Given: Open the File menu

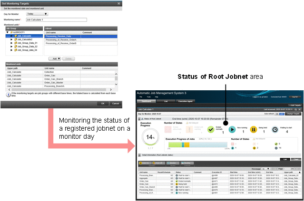Looking at the screenshot, I should coord(141,97).
